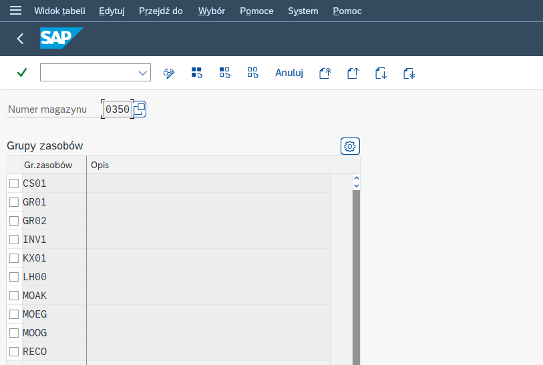Go to next page icon
The width and height of the screenshot is (543, 365).
point(381,73)
